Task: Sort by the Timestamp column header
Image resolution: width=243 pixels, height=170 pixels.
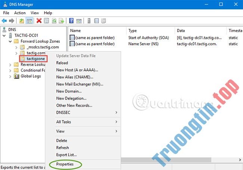Action: point(235,31)
